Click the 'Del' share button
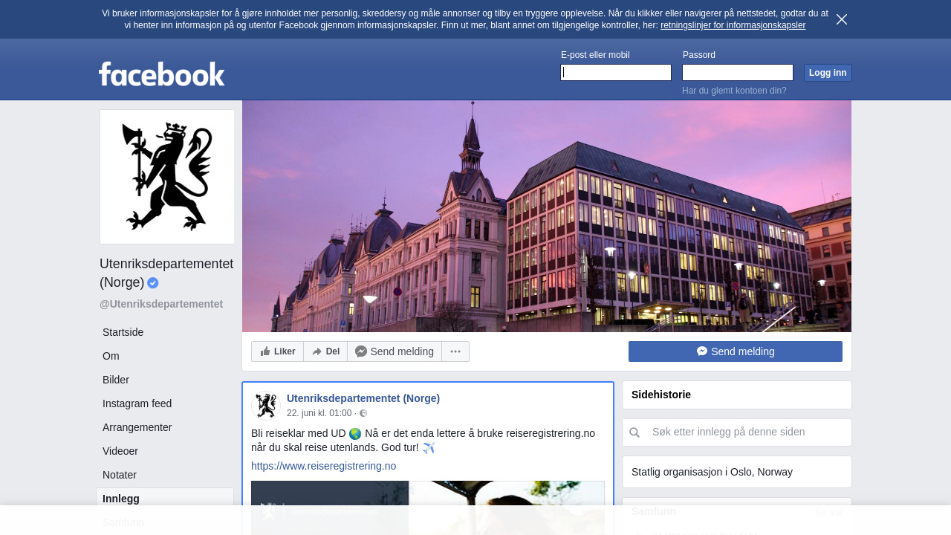The width and height of the screenshot is (951, 535). point(325,351)
